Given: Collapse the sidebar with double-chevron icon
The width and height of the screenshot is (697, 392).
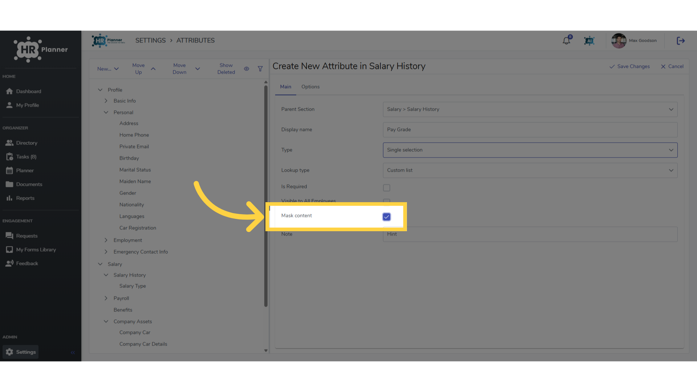Looking at the screenshot, I should (73, 352).
